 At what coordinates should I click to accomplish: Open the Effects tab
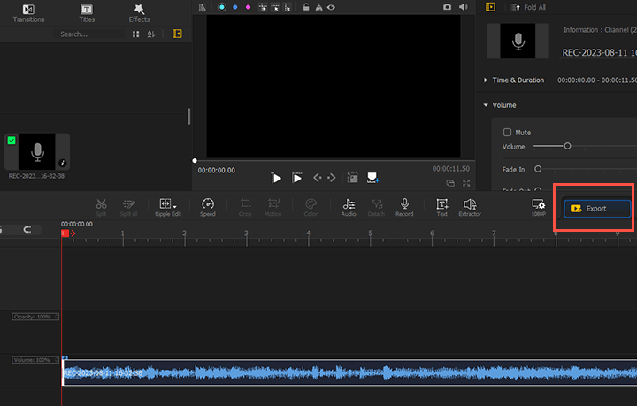pos(139,12)
